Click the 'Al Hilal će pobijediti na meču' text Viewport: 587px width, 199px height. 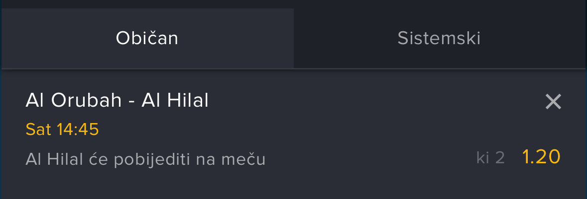point(145,159)
